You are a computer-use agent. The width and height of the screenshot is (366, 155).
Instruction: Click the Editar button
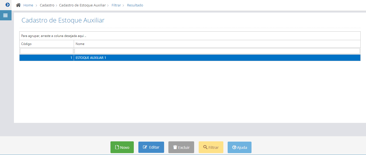pos(151,147)
